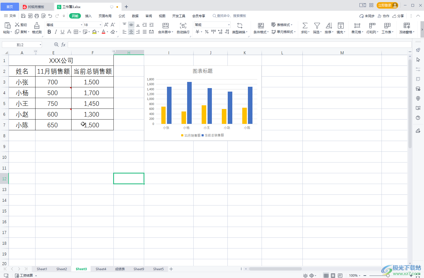Click the login button (立即登录)
Screen dimensions: 424x278
click(x=387, y=5)
